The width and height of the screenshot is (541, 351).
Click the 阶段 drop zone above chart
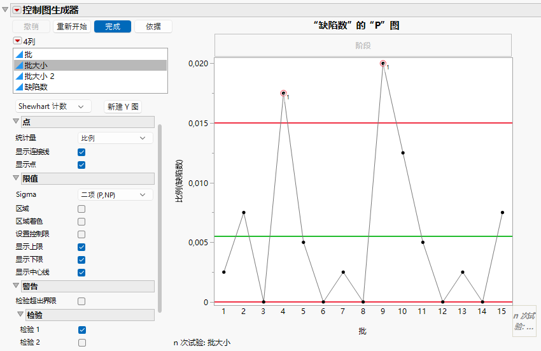[x=363, y=45]
